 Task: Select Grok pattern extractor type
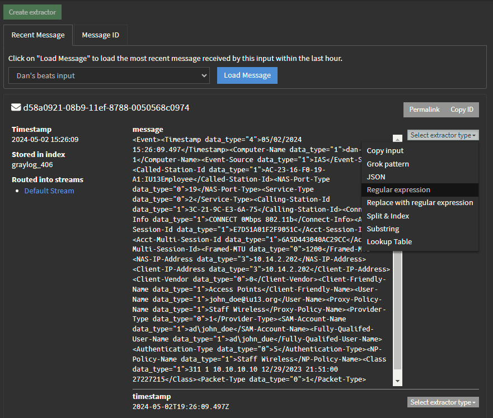(388, 164)
